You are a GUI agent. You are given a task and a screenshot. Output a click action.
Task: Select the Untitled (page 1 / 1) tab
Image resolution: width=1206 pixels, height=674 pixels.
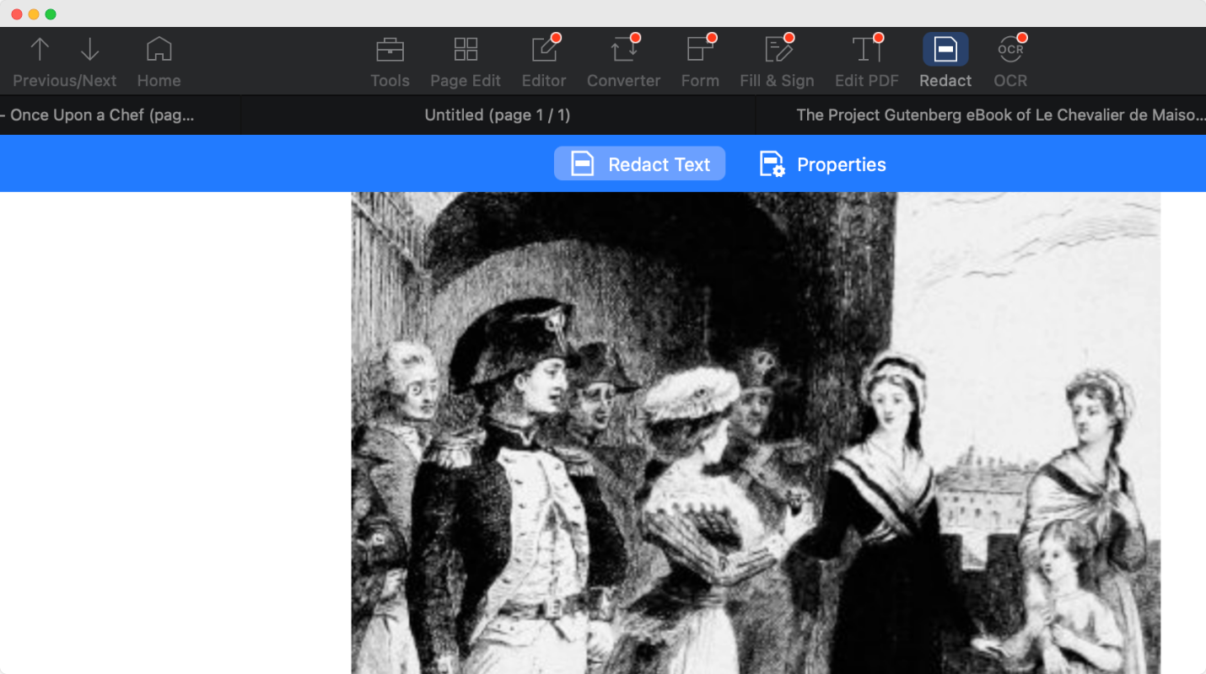click(498, 115)
